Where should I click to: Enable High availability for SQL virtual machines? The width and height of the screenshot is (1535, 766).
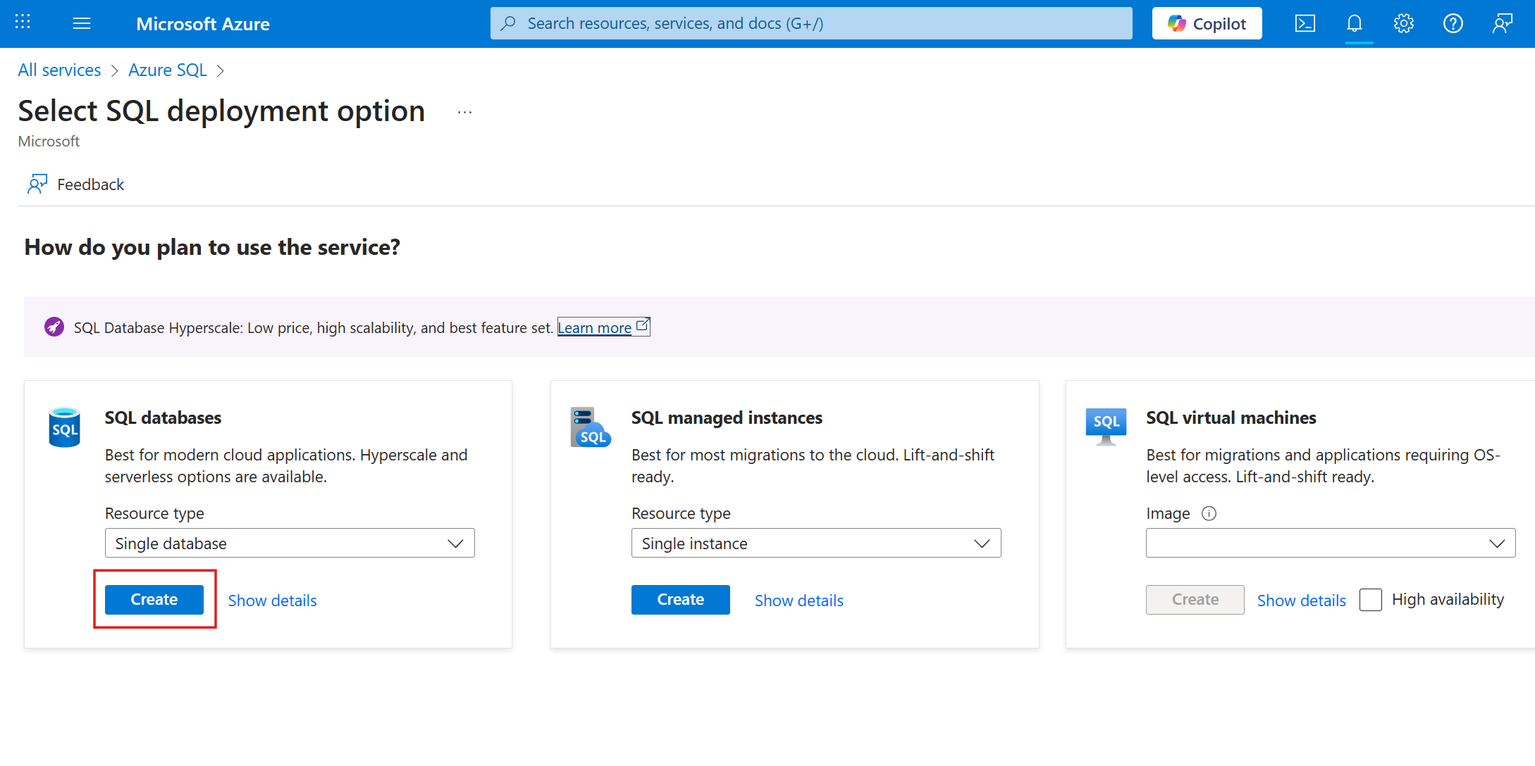(x=1370, y=599)
